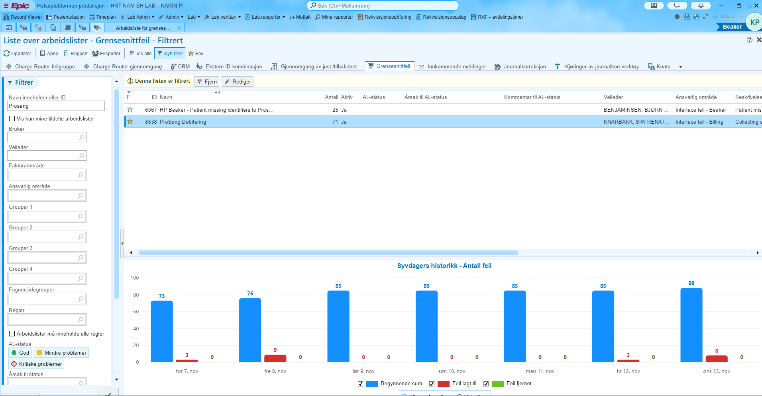Switch to Charge Router-feilgruppe tab

pyautogui.click(x=40, y=66)
